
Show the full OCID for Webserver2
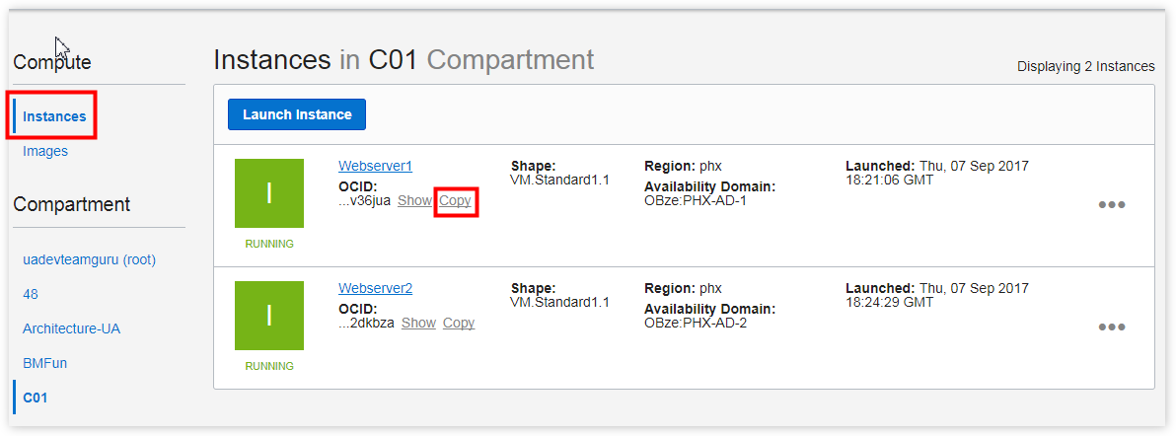point(418,323)
